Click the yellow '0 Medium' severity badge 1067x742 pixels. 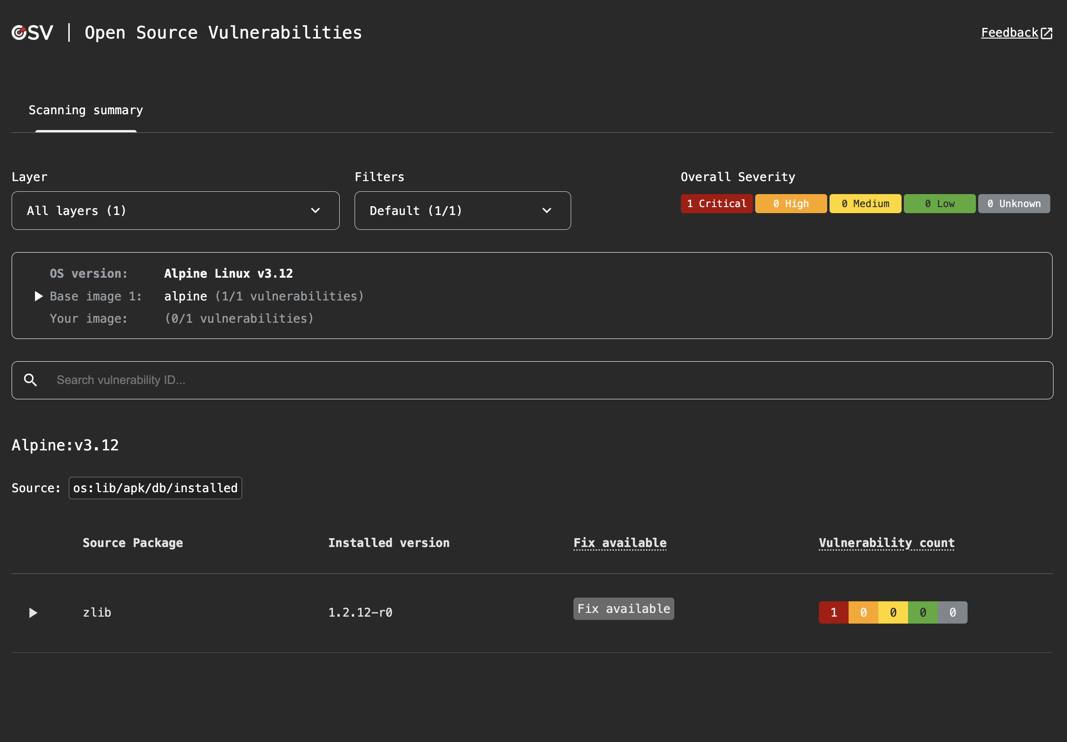[x=865, y=203]
